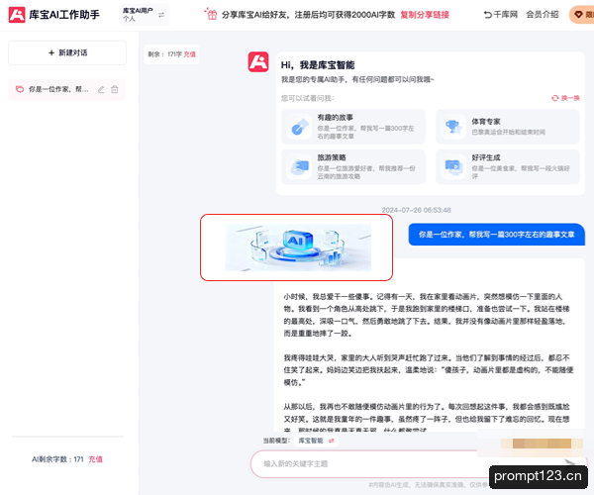594x495 pixels.
Task: Switch current model 库宝智能
Action: pyautogui.click(x=316, y=441)
